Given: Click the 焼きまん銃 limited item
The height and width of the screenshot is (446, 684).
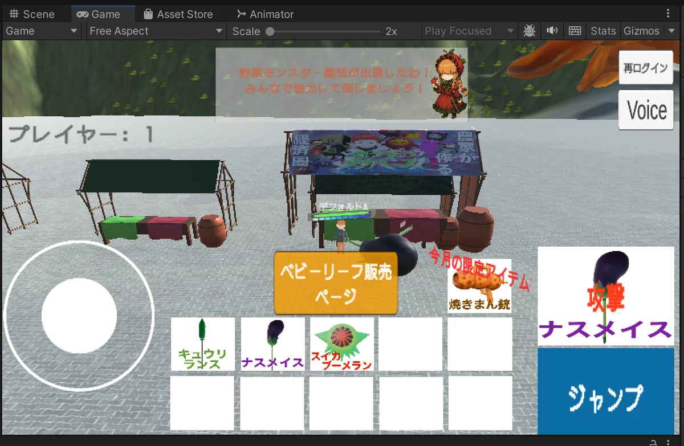Looking at the screenshot, I should click(x=479, y=286).
